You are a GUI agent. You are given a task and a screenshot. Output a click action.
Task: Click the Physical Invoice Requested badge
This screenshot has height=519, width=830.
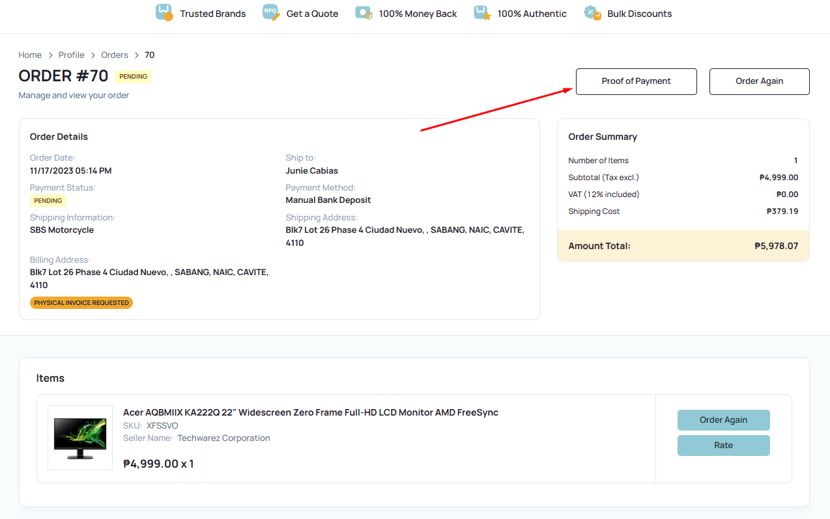[81, 303]
